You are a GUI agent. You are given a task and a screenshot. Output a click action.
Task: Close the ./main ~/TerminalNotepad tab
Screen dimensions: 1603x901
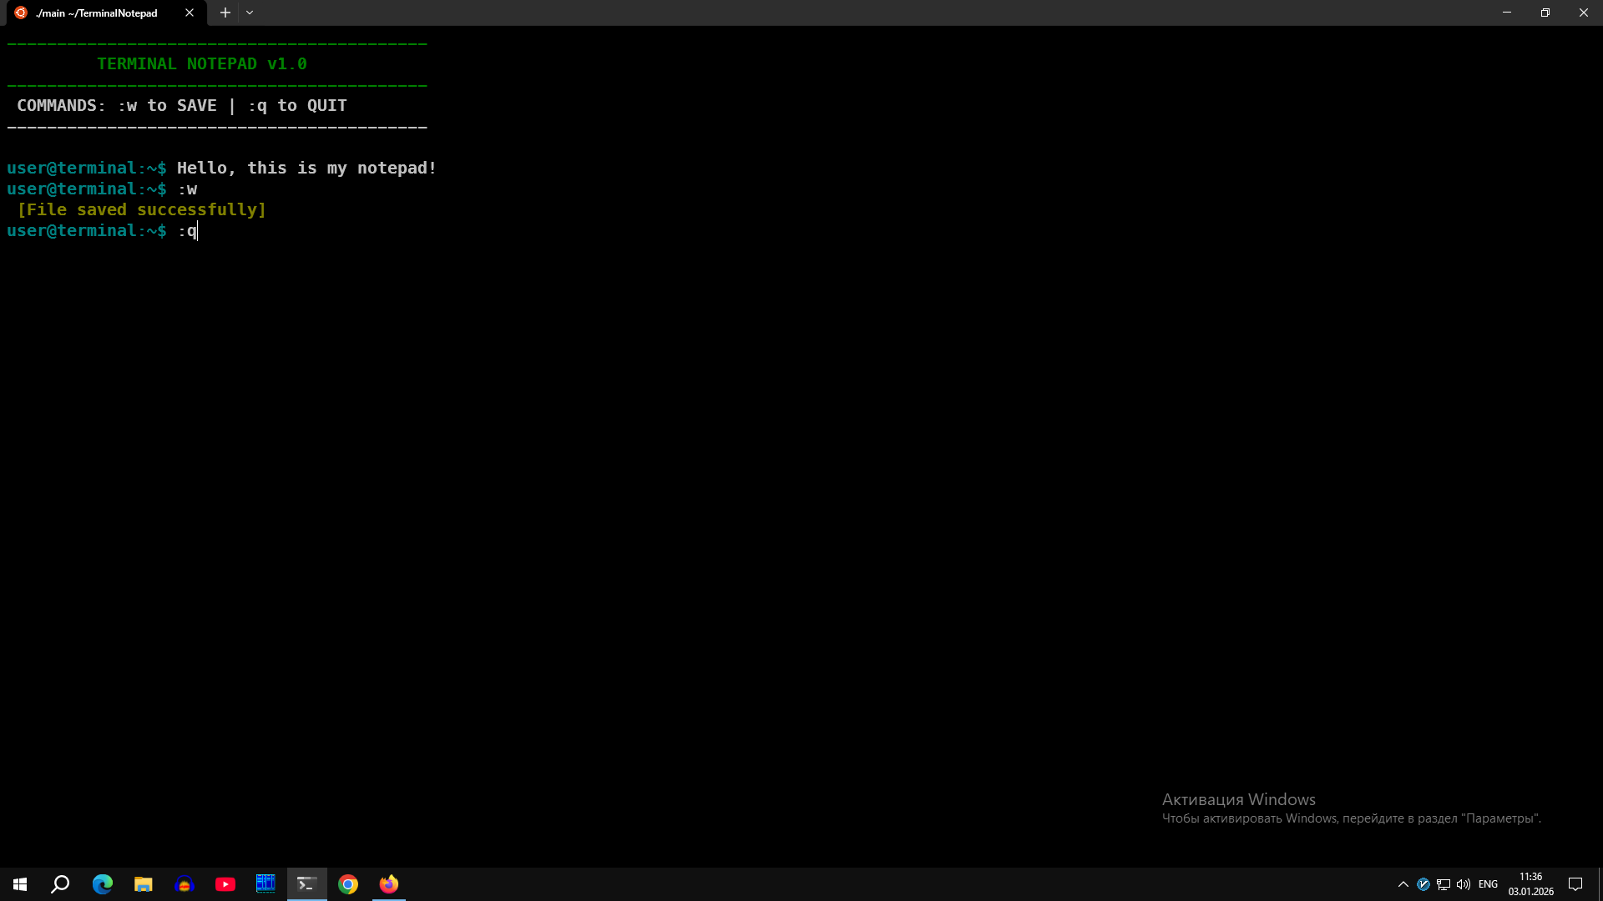click(x=190, y=13)
